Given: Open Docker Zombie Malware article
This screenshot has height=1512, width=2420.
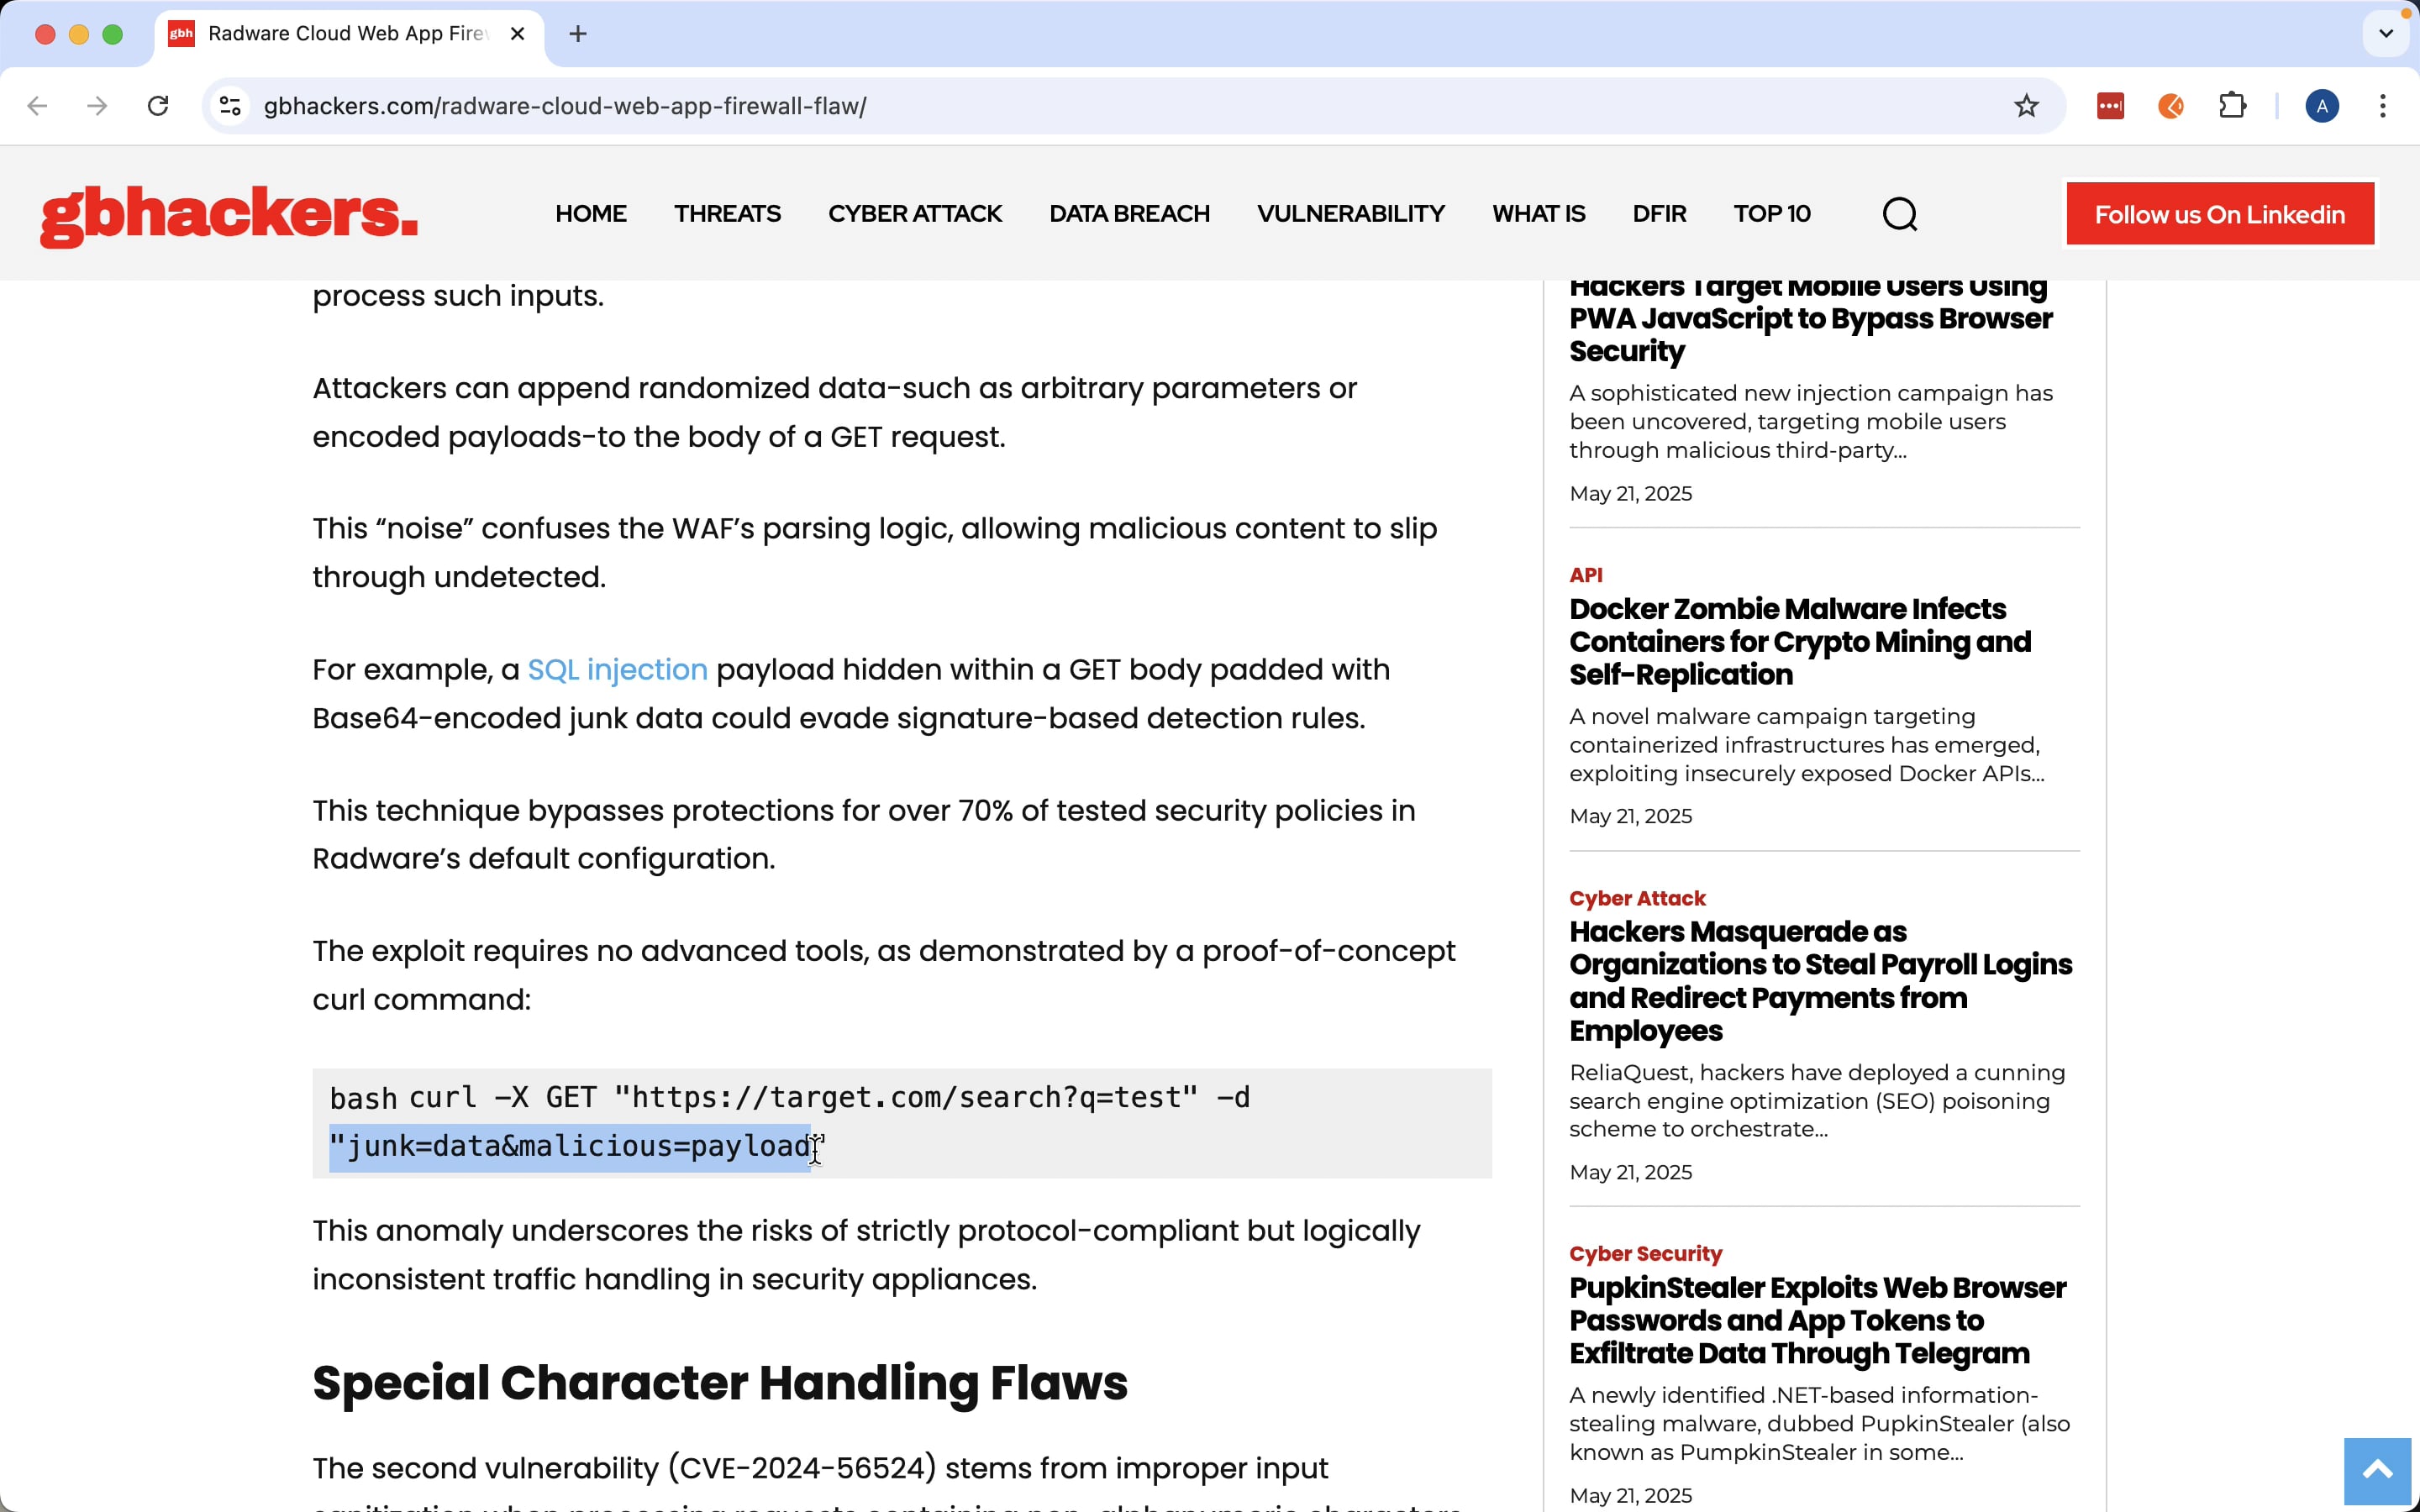Looking at the screenshot, I should coord(1800,641).
